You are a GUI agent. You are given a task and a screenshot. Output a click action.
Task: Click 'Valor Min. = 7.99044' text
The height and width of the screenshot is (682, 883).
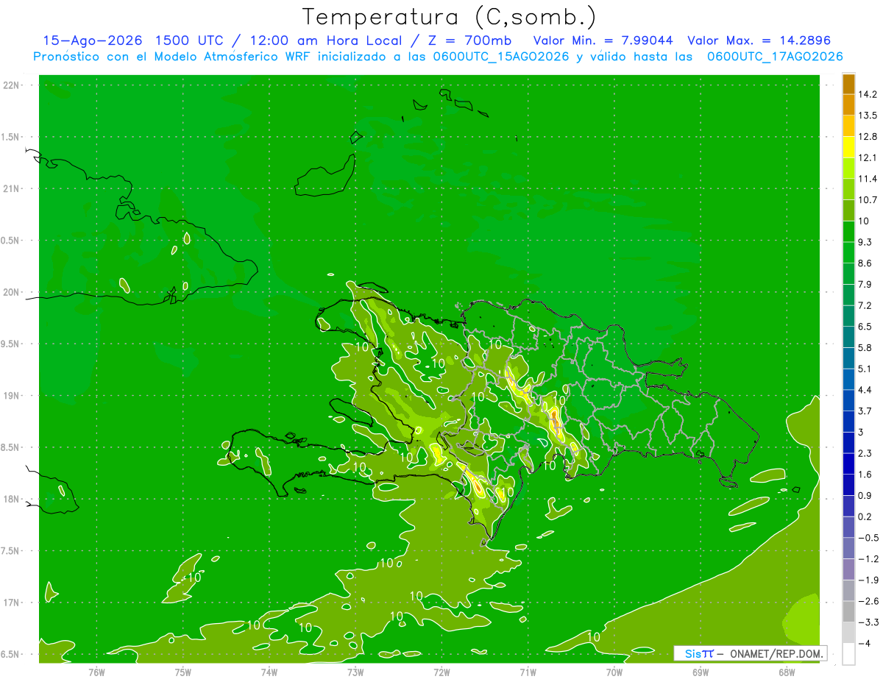(603, 40)
